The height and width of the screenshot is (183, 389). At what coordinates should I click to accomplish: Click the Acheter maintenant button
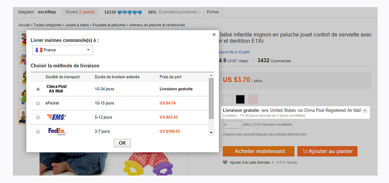[x=259, y=151]
